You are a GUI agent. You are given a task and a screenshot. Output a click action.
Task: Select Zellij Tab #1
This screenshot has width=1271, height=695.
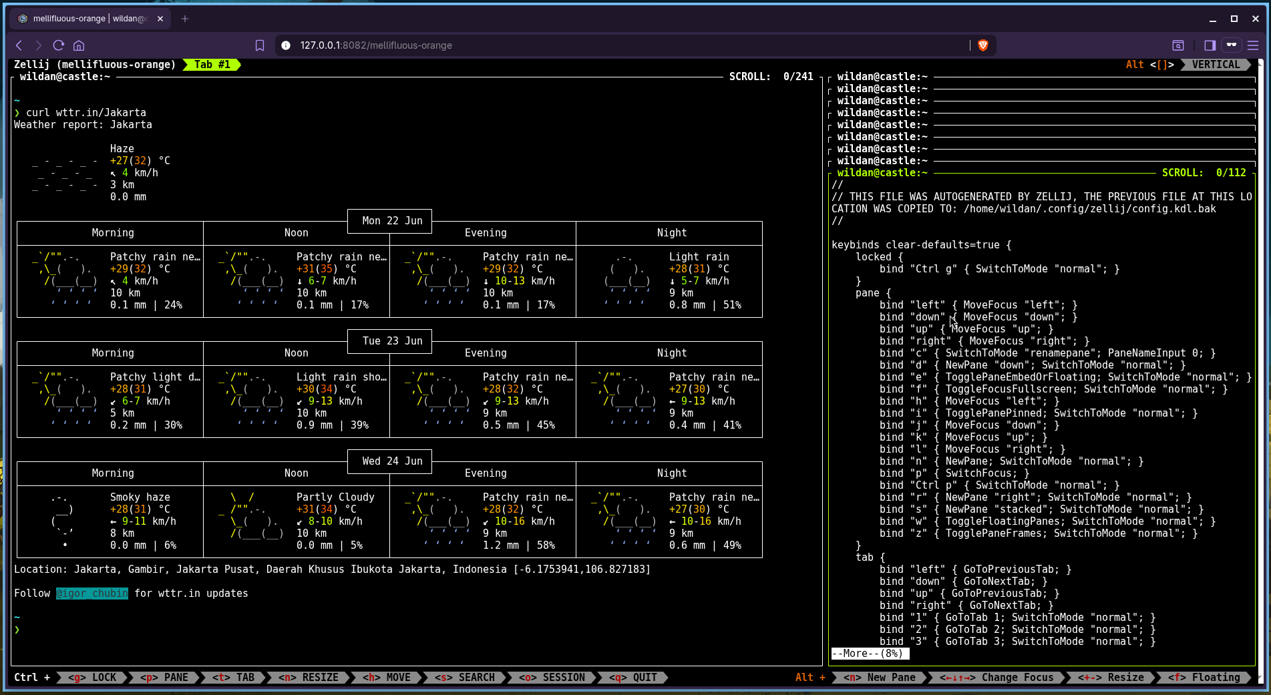212,65
